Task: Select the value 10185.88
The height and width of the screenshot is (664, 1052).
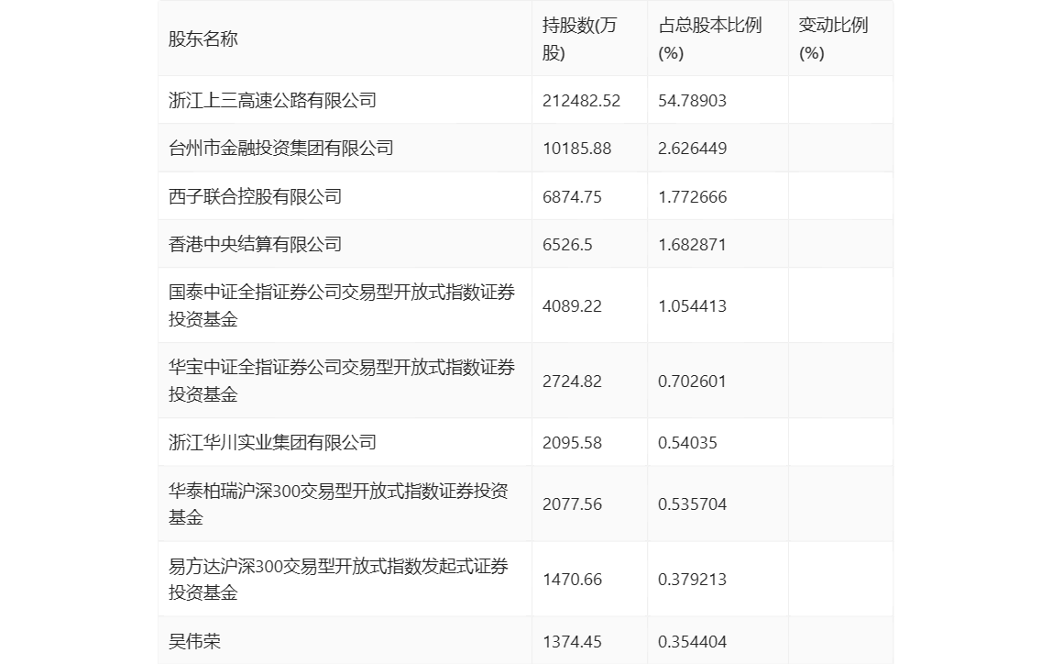Action: click(577, 149)
